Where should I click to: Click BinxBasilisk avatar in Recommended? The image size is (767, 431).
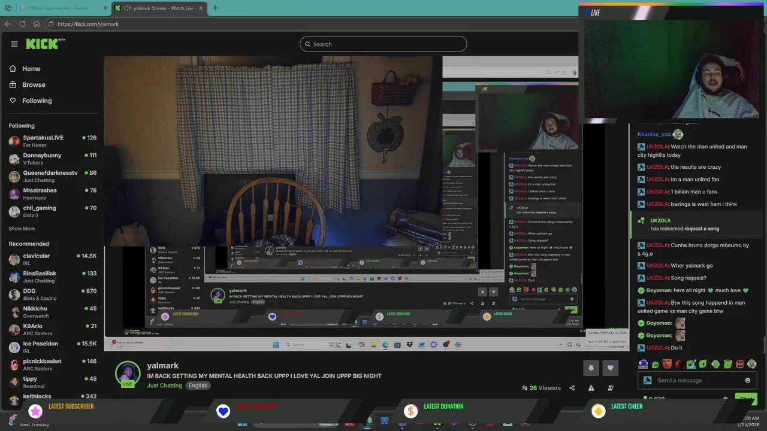click(x=14, y=277)
